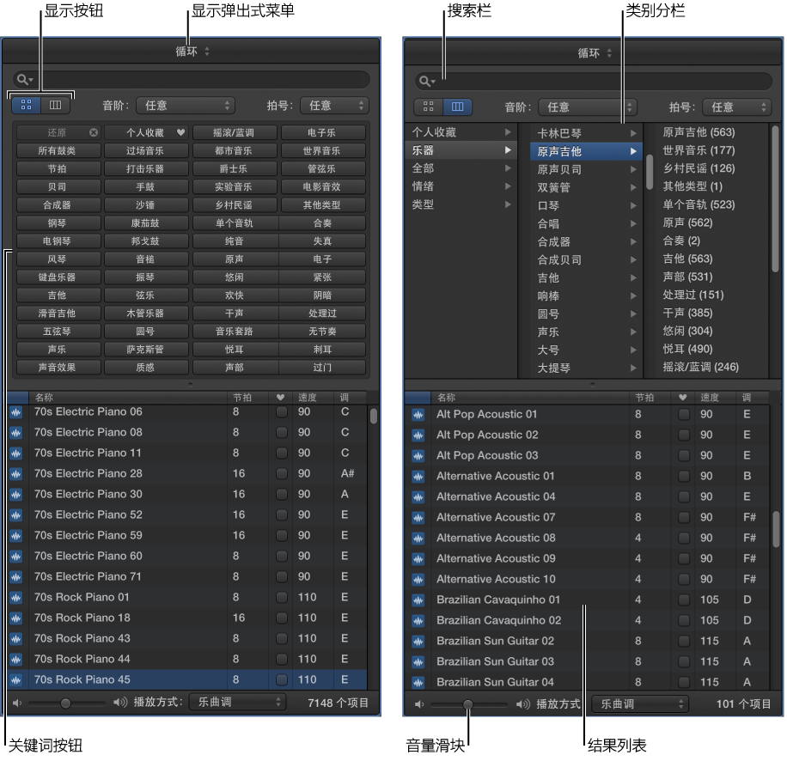Click loop icon of 70s Electric Piano 28
Screen dimensions: 787x761
tap(16, 474)
